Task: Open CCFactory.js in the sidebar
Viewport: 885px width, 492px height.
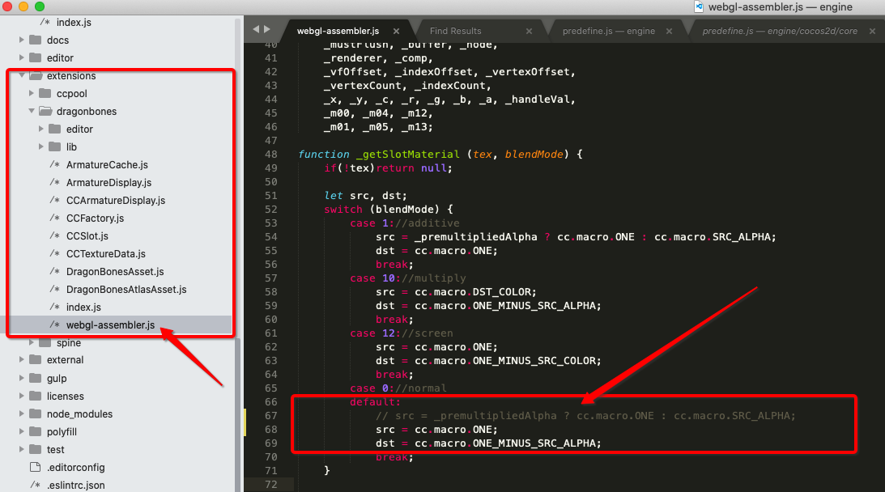Action: click(x=97, y=218)
